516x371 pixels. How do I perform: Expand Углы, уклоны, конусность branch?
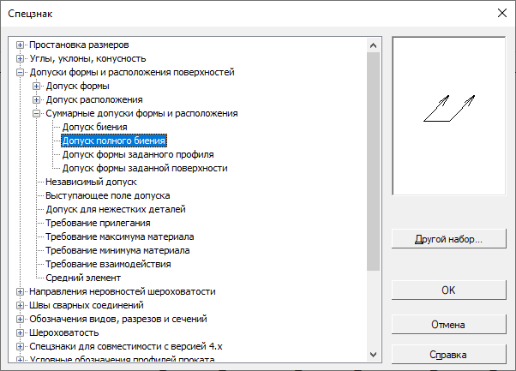(21, 58)
